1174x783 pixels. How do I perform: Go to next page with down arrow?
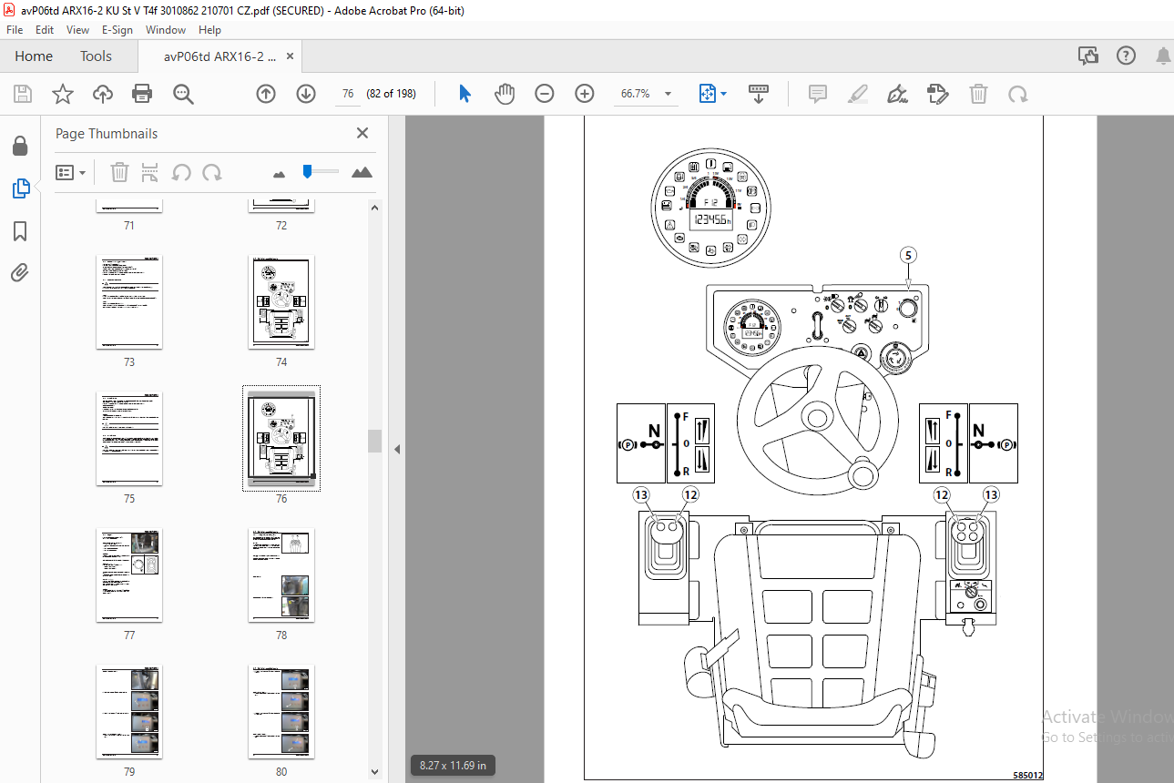point(306,94)
